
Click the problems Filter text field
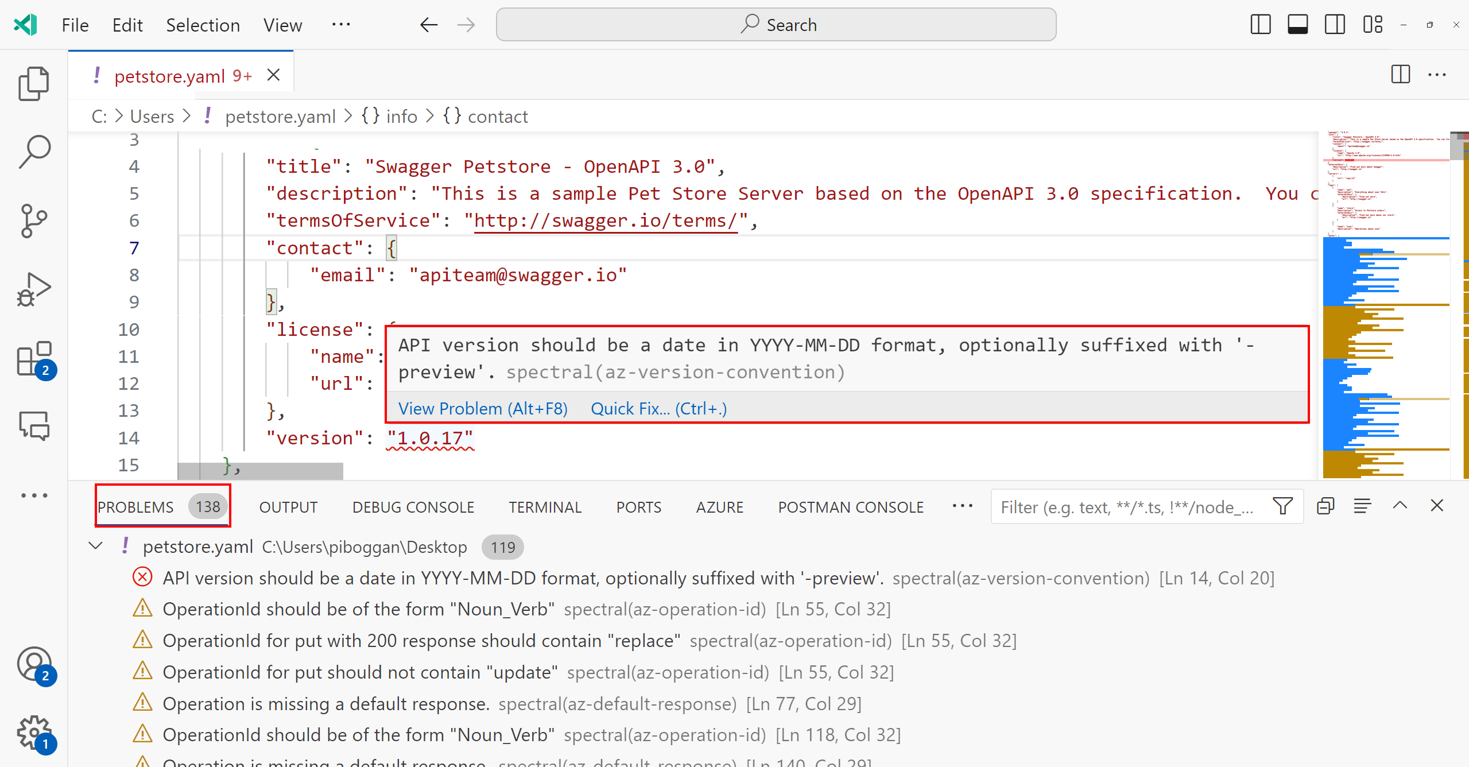[x=1125, y=508]
